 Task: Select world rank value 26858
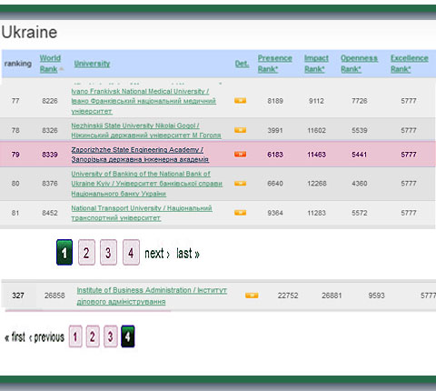point(54,296)
